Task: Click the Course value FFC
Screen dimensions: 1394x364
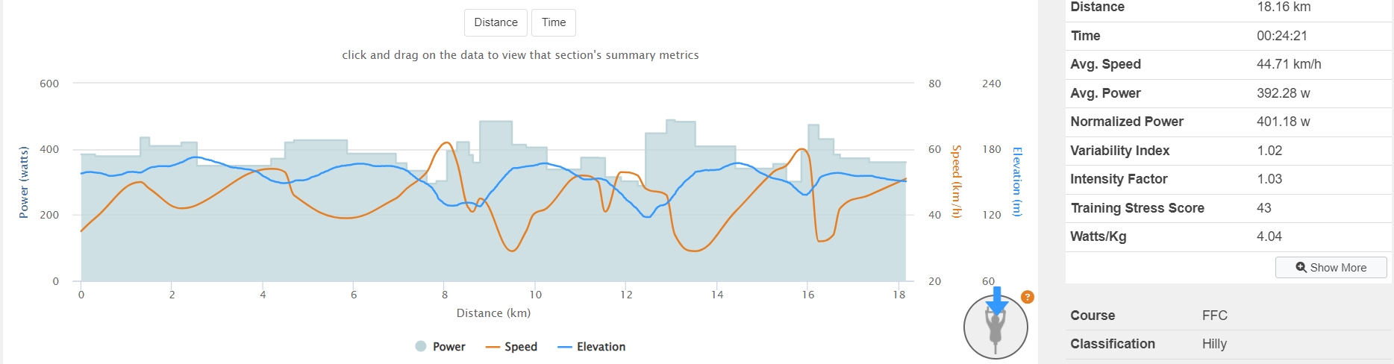Action: pos(1214,316)
